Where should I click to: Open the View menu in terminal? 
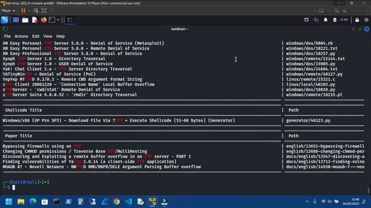(48, 36)
